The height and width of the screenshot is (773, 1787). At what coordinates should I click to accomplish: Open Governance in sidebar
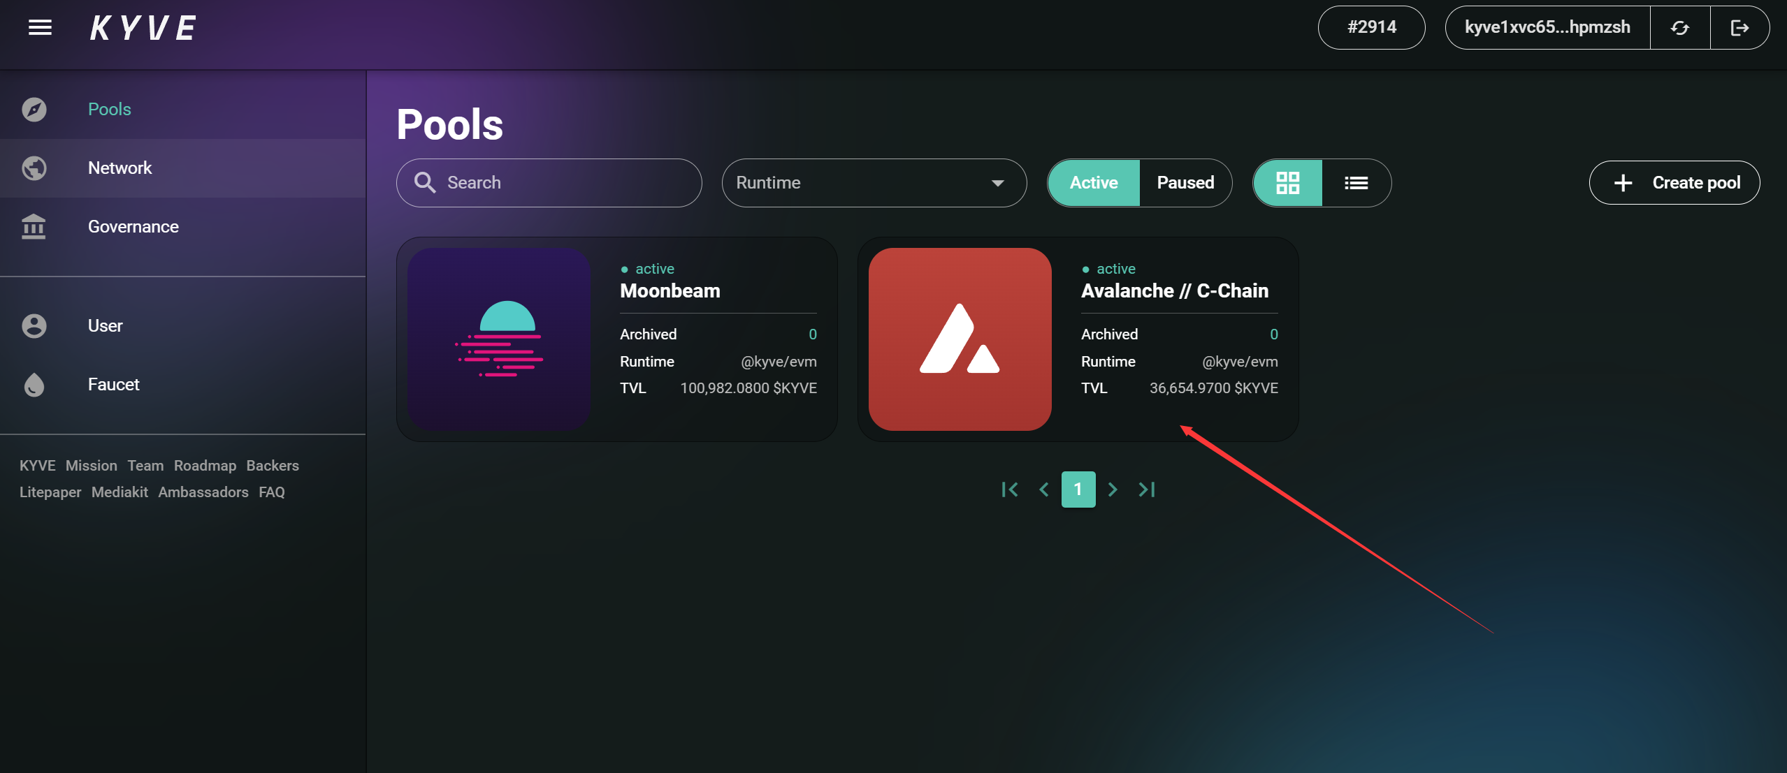(133, 227)
